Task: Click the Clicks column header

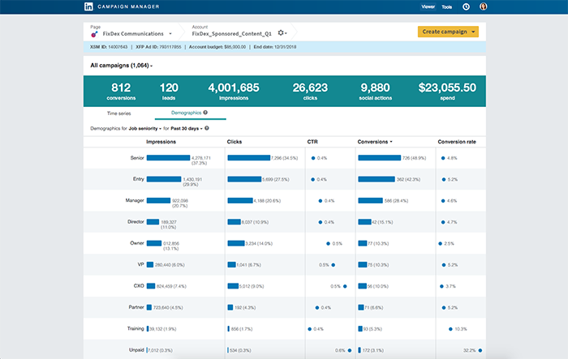Action: pyautogui.click(x=235, y=142)
